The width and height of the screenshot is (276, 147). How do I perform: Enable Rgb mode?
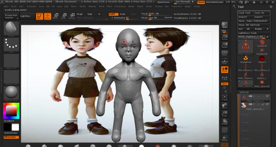tap(90, 14)
